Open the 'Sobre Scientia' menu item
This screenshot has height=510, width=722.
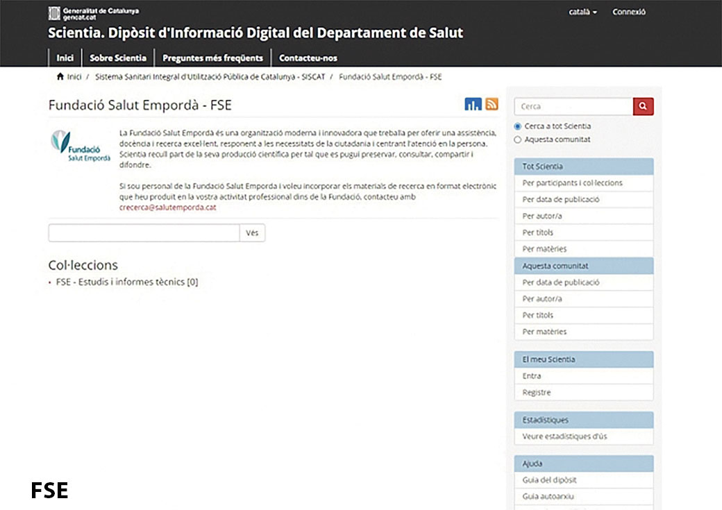(x=118, y=58)
